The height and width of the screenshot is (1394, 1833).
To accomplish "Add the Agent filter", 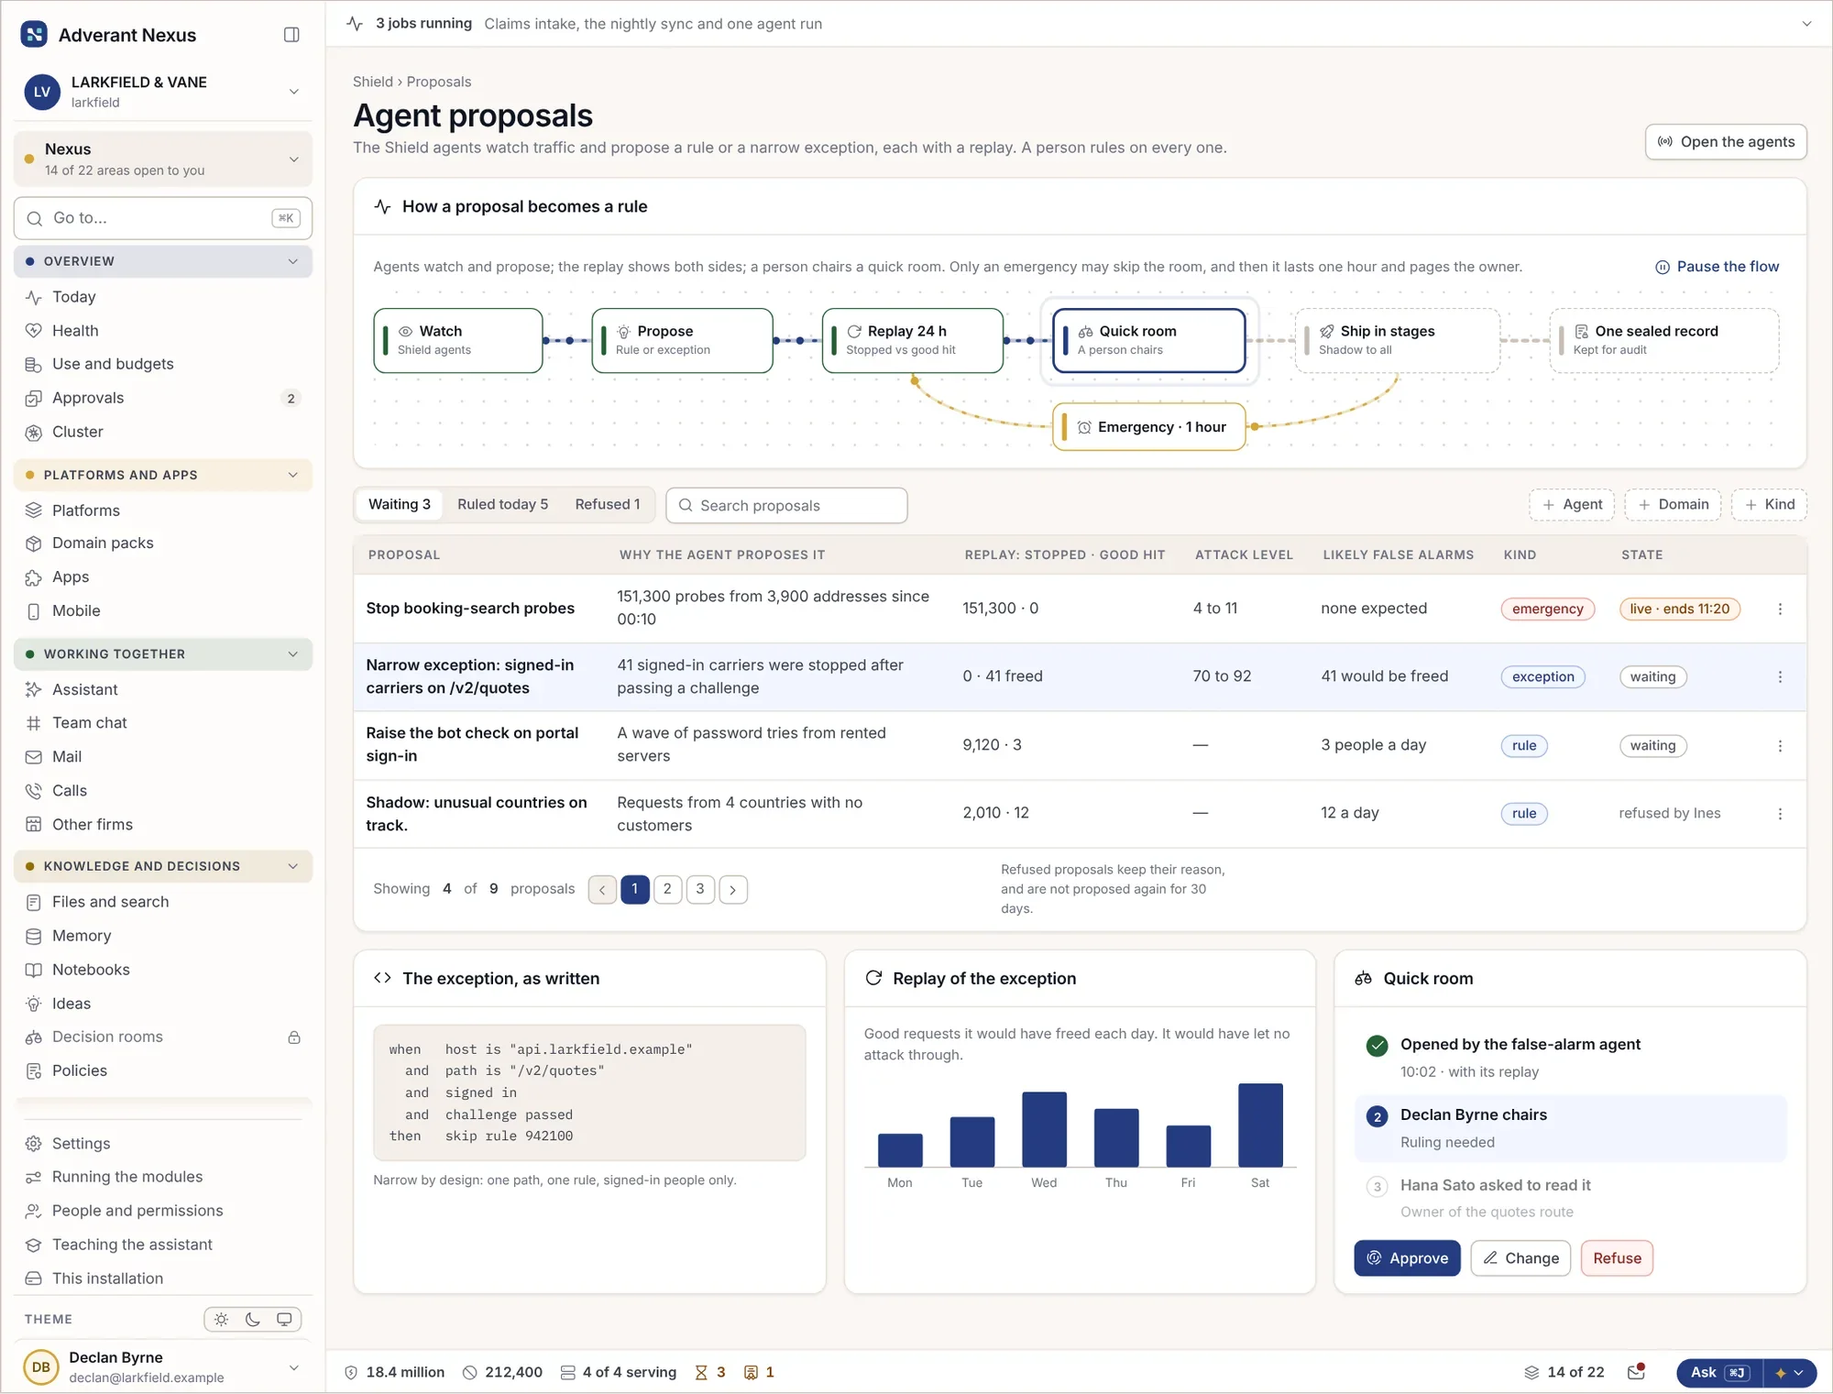I will pos(1572,505).
